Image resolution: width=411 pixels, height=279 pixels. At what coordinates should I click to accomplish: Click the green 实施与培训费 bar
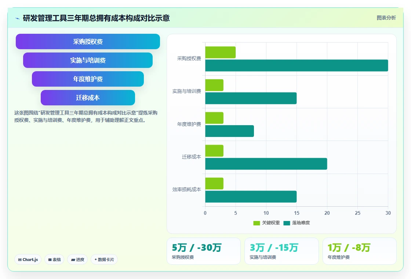click(214, 85)
